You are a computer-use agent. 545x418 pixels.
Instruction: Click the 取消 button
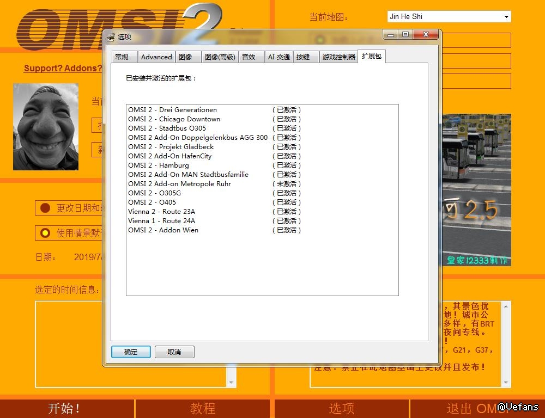[174, 352]
